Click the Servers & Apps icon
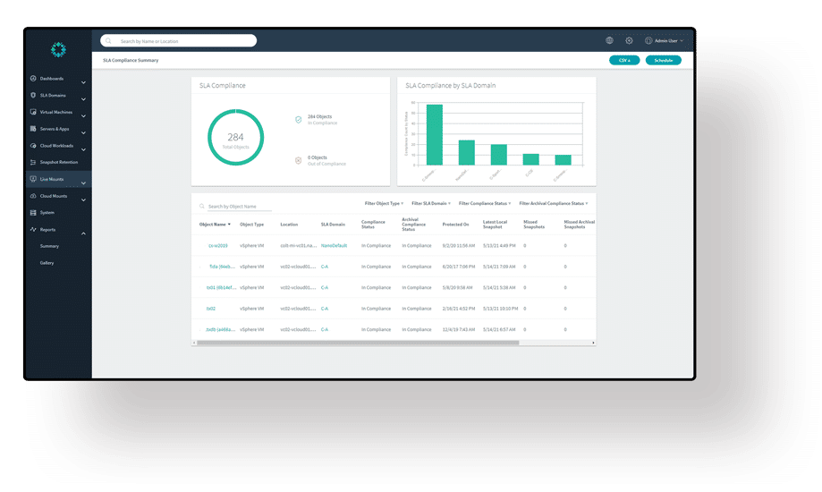The height and width of the screenshot is (492, 822). pyautogui.click(x=33, y=129)
